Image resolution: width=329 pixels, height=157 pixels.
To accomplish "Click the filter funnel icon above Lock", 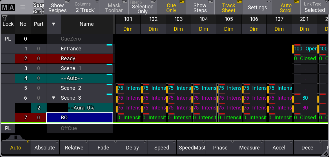I will tap(5, 18).
